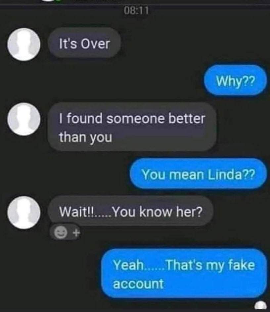The height and width of the screenshot is (312, 270).
Task: Click the "Yeah......That's my fake" bubble
Action: click(184, 274)
